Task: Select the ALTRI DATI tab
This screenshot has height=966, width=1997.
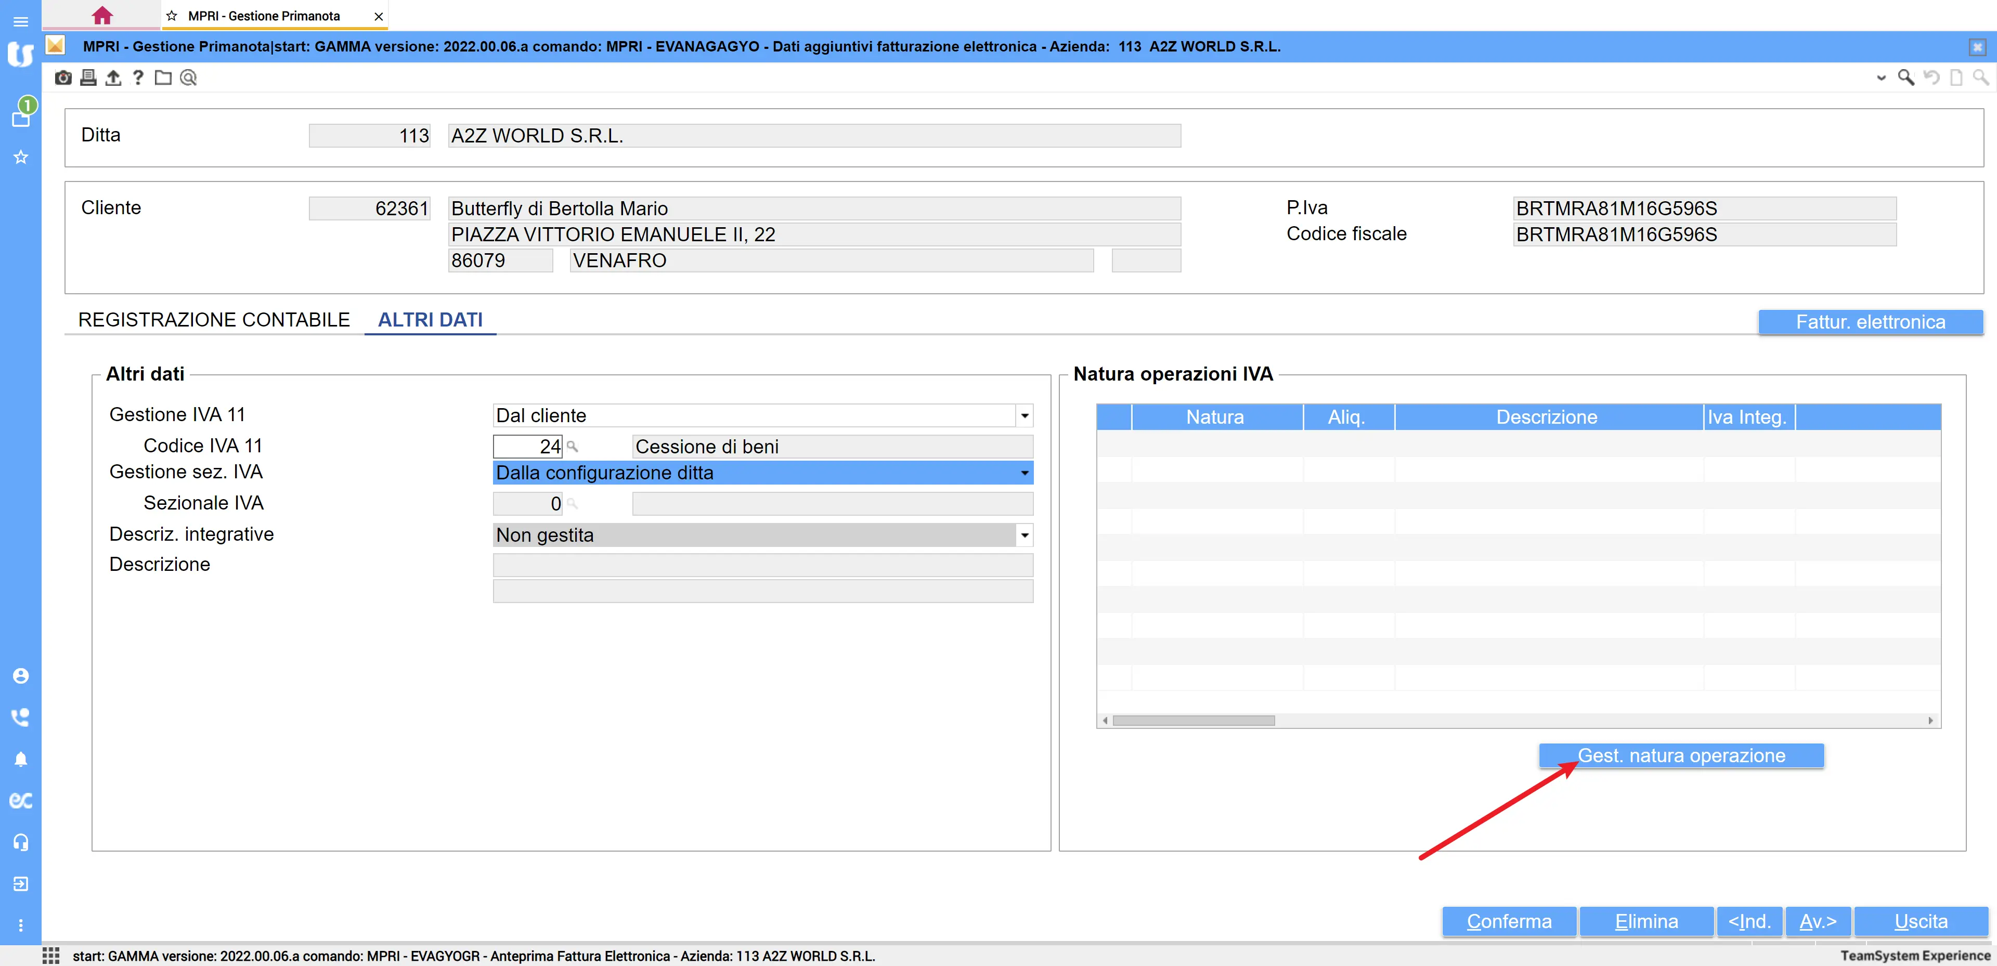Action: [430, 320]
